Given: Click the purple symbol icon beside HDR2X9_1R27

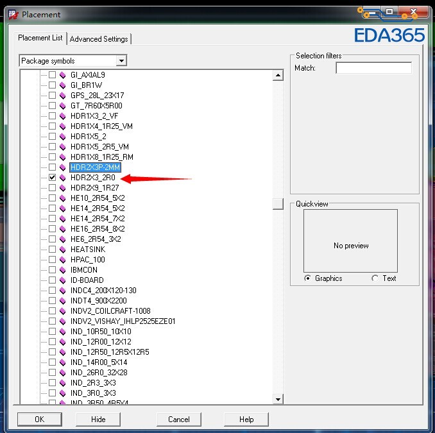Looking at the screenshot, I should (x=63, y=188).
